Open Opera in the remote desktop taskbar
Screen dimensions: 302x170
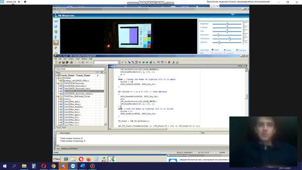click(81, 159)
